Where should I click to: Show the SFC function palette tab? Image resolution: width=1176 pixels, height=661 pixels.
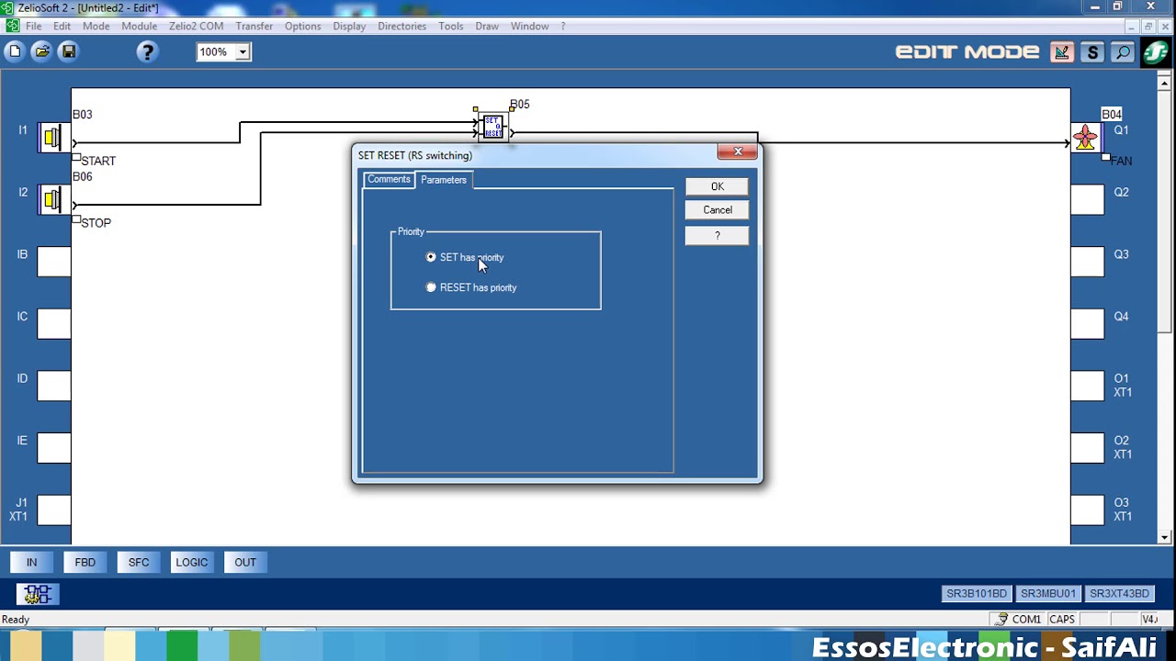click(x=139, y=562)
